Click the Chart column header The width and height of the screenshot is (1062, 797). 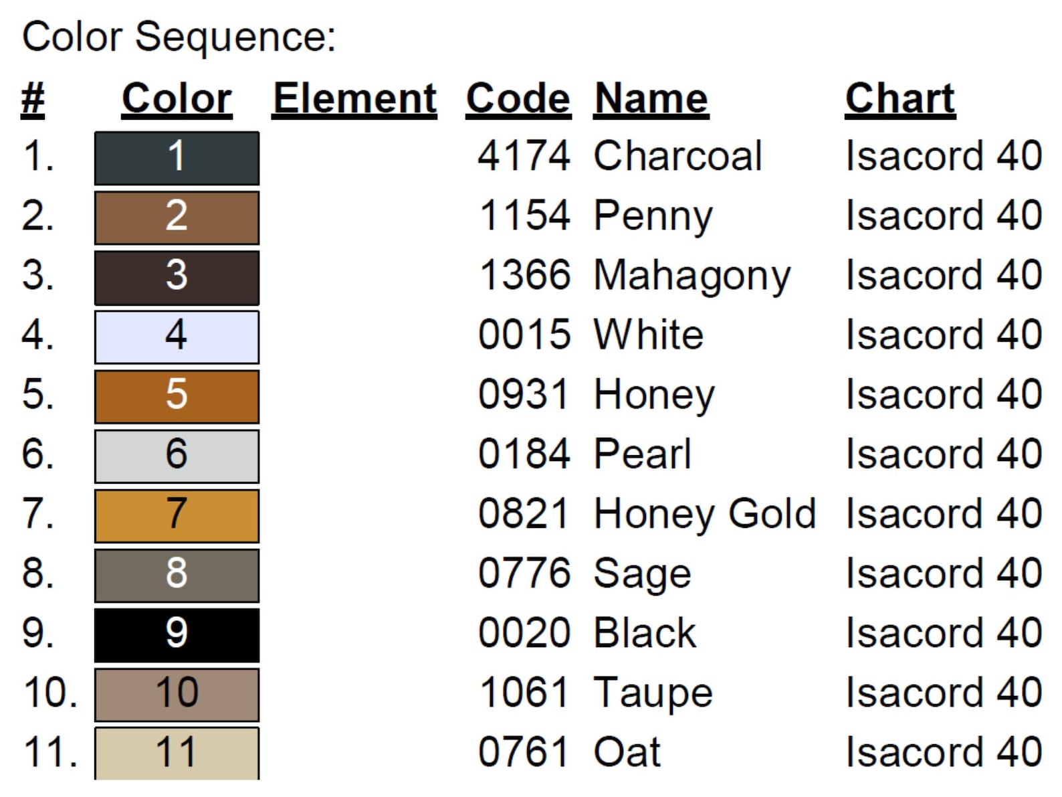point(900,100)
